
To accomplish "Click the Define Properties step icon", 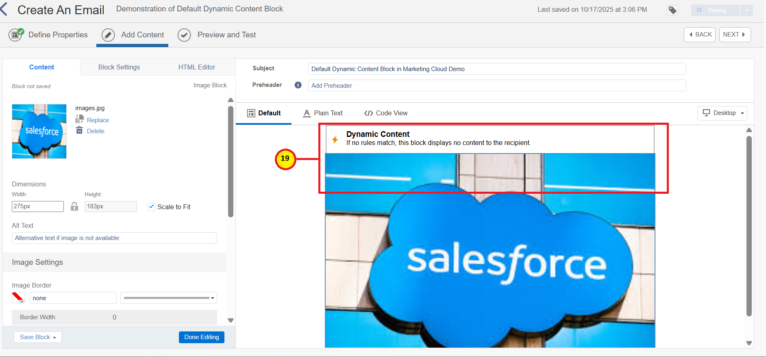I will pos(16,35).
